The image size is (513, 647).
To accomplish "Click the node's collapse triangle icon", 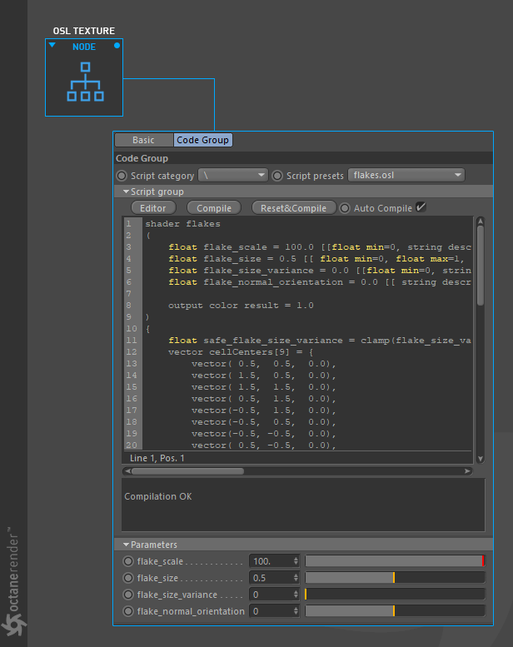I will [52, 46].
